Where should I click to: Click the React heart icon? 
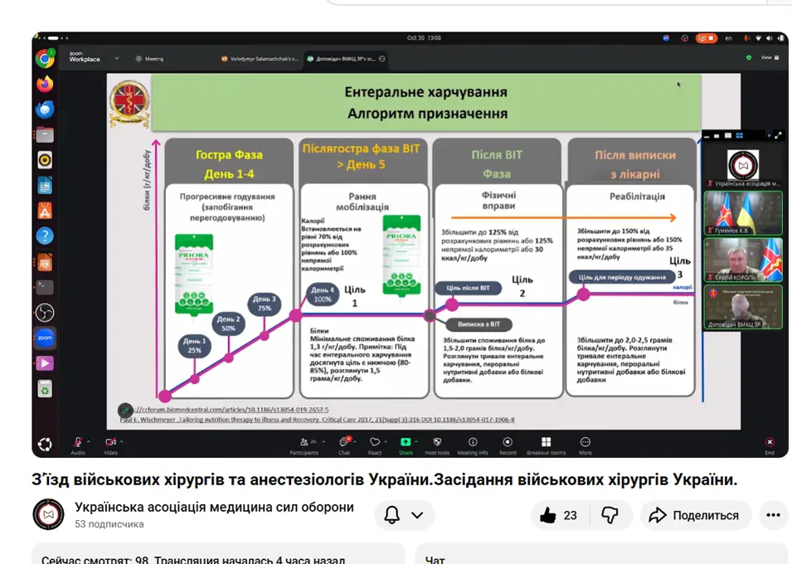374,443
